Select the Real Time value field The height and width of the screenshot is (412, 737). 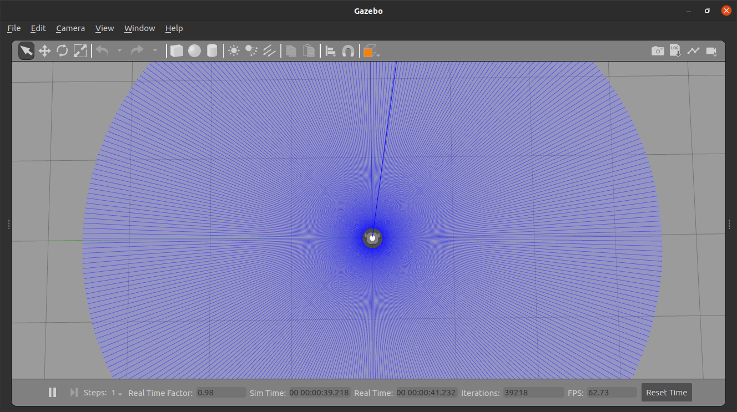point(427,393)
